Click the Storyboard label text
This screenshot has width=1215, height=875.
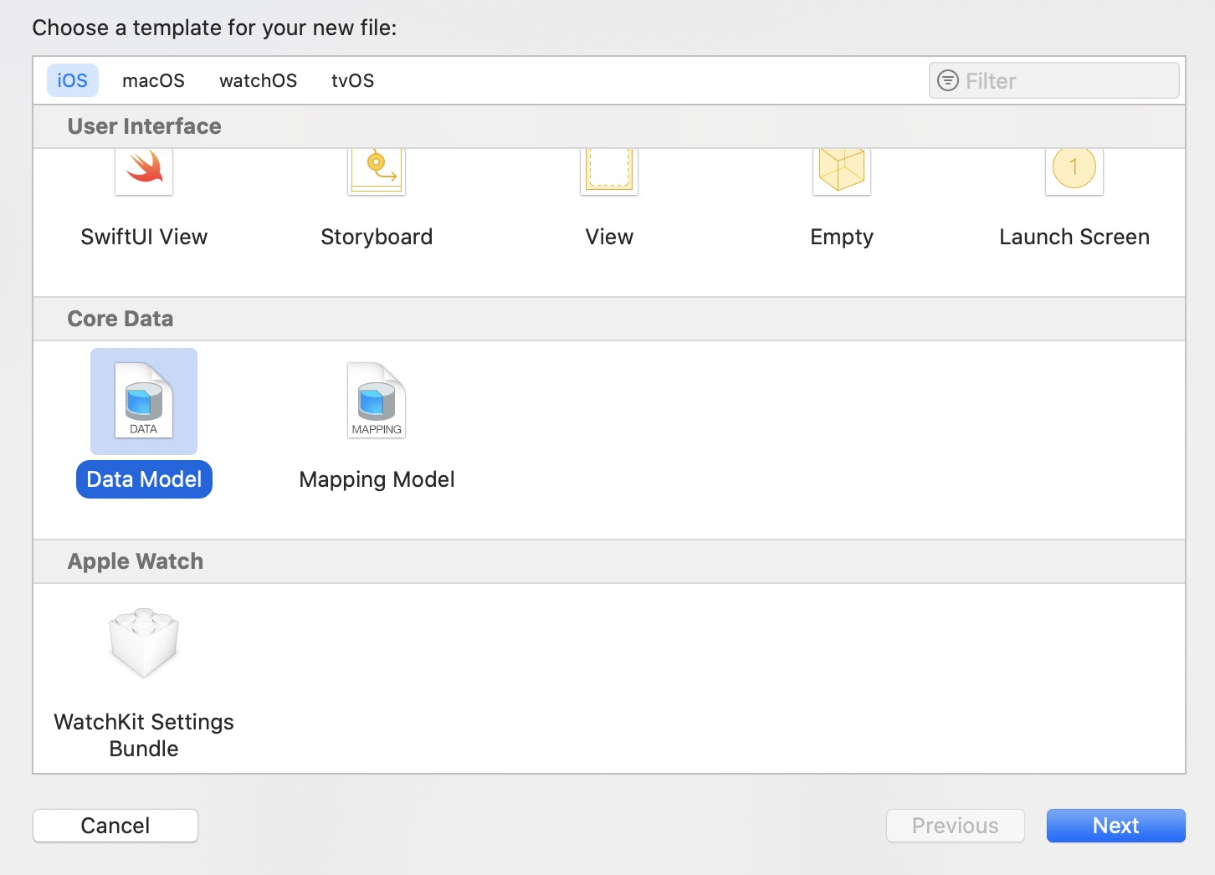click(377, 237)
